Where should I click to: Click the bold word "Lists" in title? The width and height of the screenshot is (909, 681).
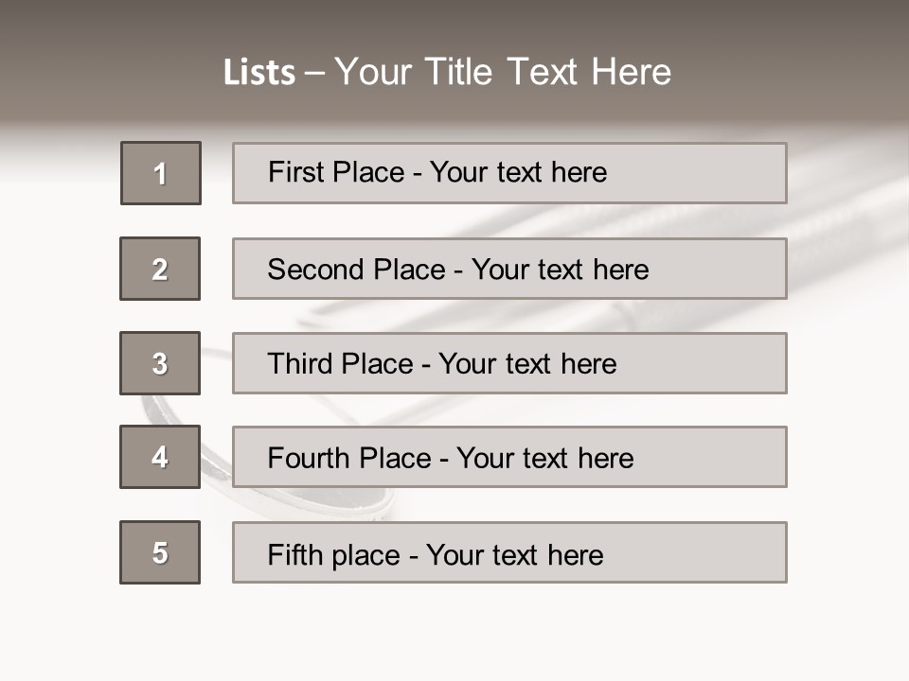point(259,73)
